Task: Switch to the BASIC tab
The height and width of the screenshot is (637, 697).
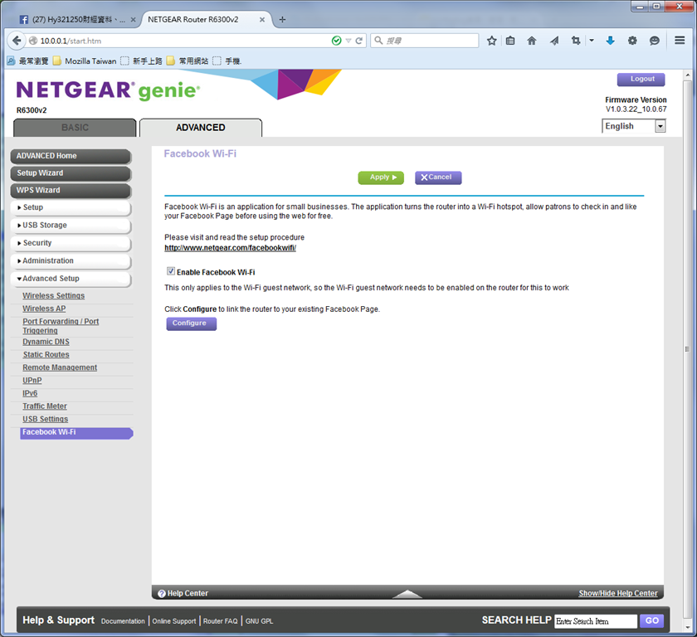Action: 75,128
